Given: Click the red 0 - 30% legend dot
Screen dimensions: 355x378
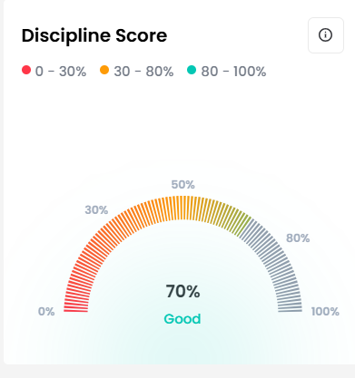Looking at the screenshot, I should coord(26,70).
